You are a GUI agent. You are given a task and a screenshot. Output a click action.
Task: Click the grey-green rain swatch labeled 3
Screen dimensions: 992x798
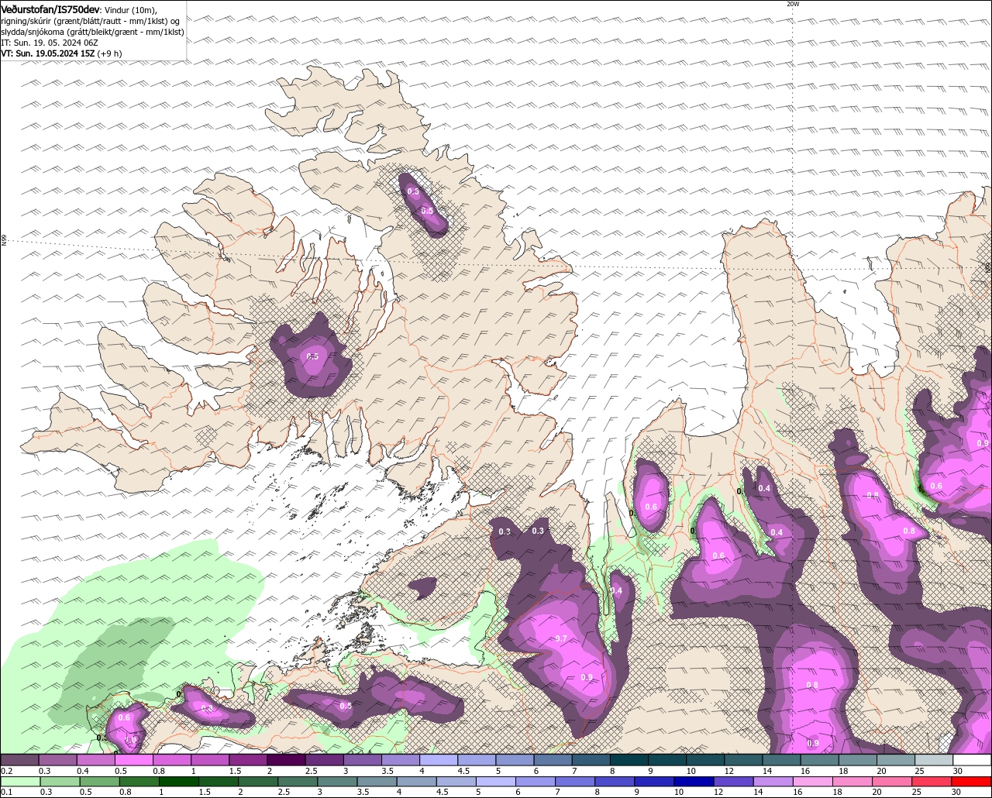pos(337,781)
